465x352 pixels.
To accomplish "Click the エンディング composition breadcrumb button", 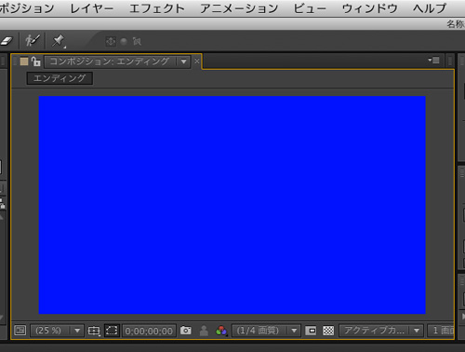I will click(60, 78).
